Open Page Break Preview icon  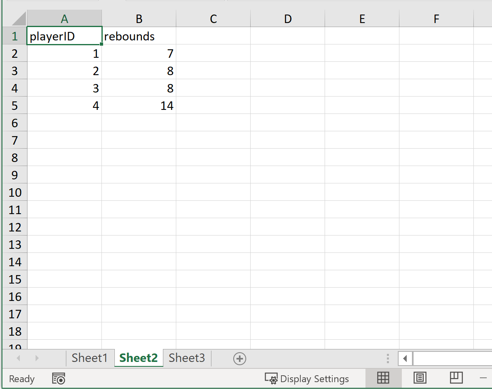[456, 378]
